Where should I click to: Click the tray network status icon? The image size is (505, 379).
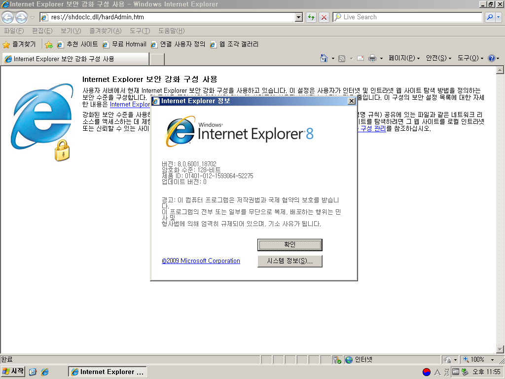pos(465,372)
